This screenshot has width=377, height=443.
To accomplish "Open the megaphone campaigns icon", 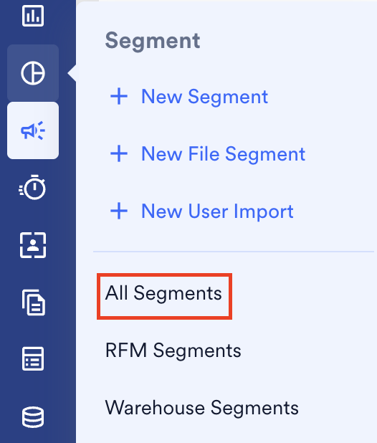I will click(33, 130).
